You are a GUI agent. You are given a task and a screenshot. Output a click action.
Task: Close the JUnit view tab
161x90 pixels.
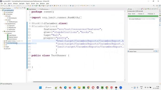tap(133, 9)
